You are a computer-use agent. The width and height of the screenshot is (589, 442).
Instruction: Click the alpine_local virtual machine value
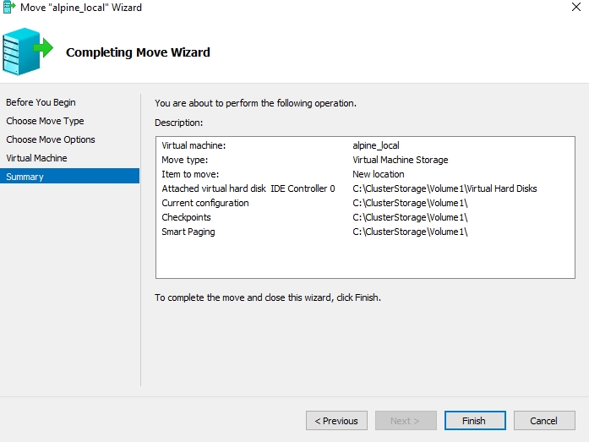click(375, 145)
